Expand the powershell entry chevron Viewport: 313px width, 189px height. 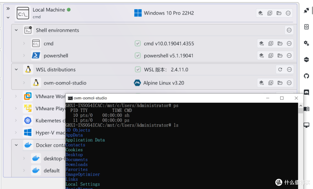point(24,55)
